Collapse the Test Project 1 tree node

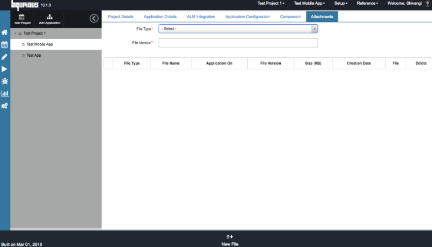tap(15, 34)
